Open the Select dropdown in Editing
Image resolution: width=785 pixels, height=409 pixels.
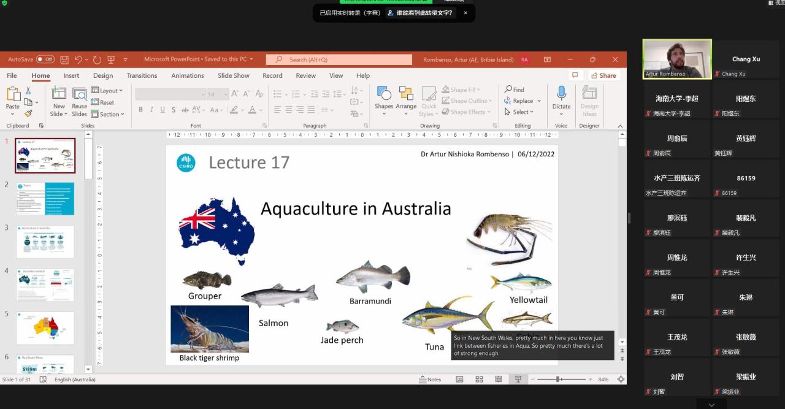coord(519,112)
